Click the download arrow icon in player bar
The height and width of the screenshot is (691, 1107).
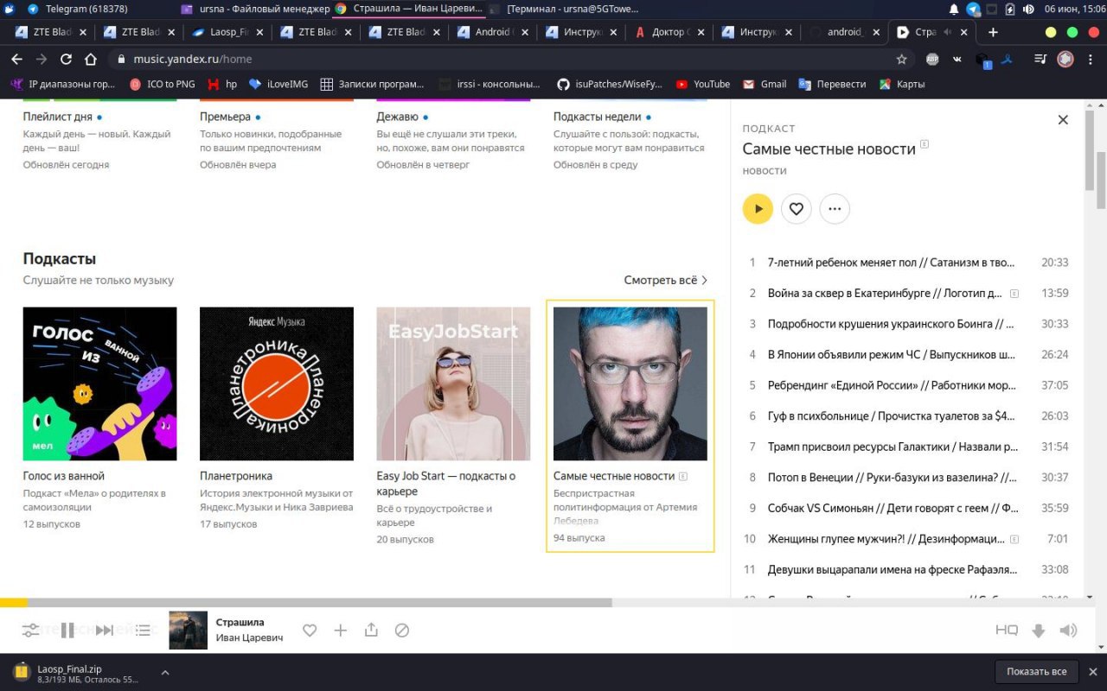pos(1039,631)
